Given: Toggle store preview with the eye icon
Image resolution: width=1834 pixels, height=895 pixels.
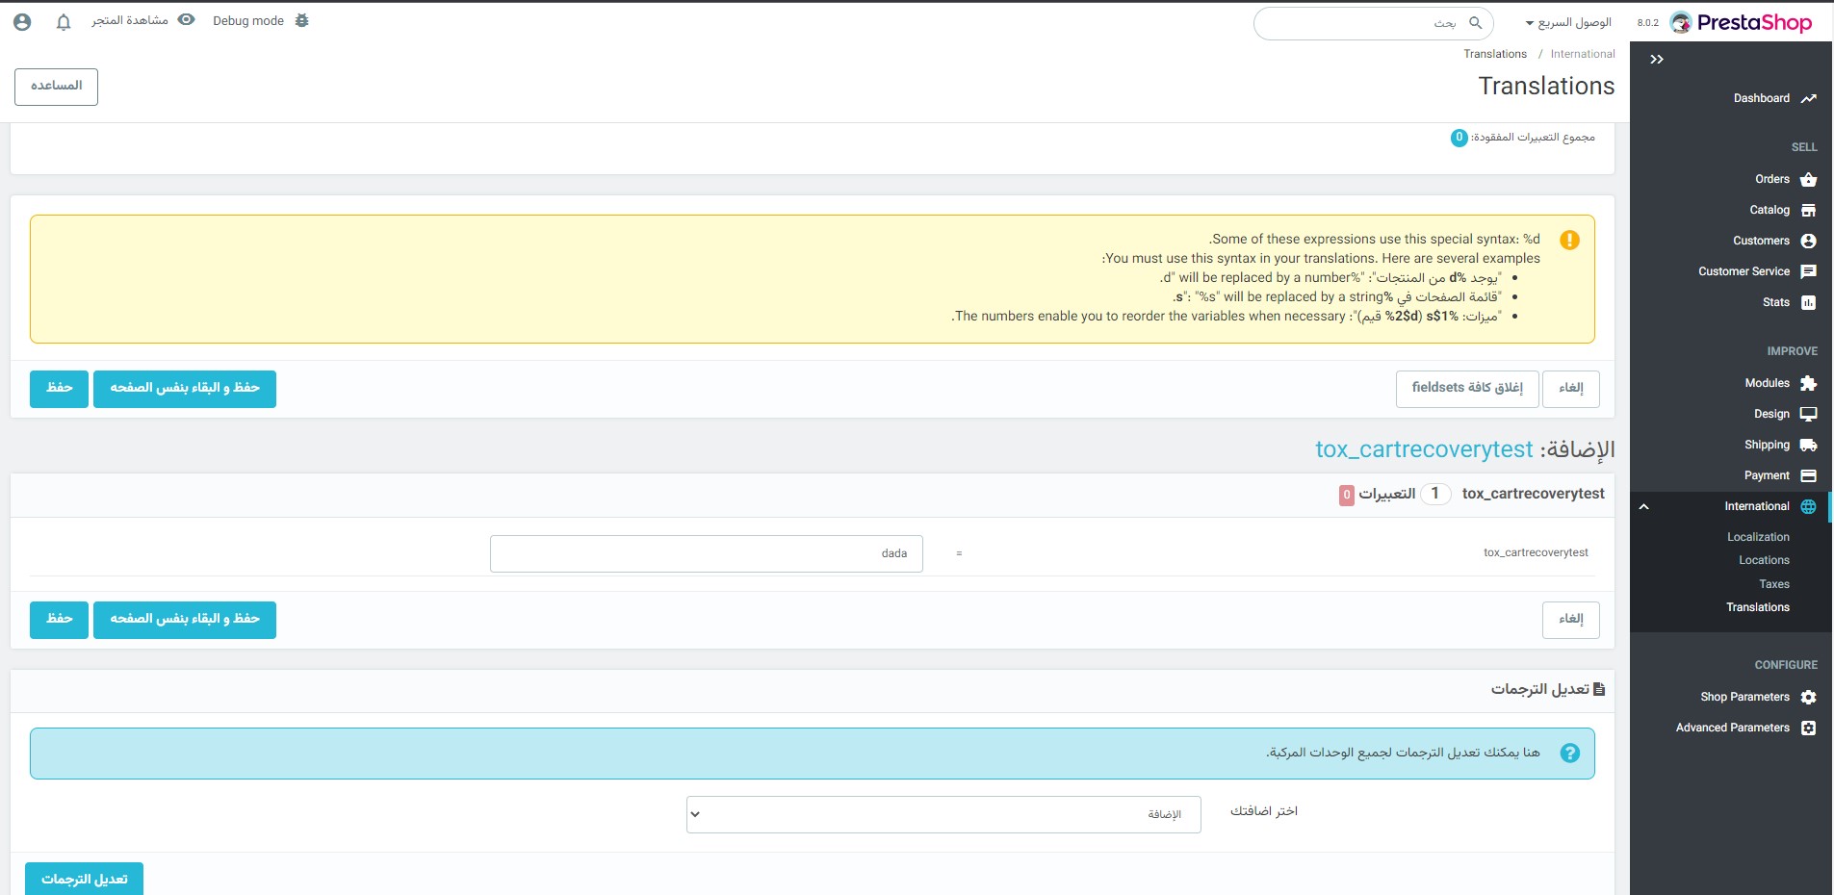Looking at the screenshot, I should [x=187, y=19].
